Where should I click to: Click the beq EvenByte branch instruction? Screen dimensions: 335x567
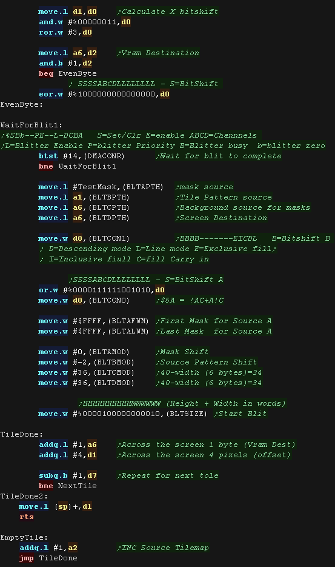(x=68, y=73)
